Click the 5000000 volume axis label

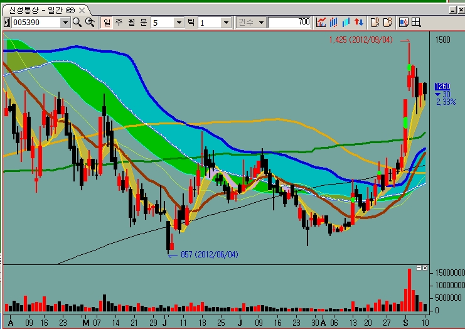tap(448, 298)
